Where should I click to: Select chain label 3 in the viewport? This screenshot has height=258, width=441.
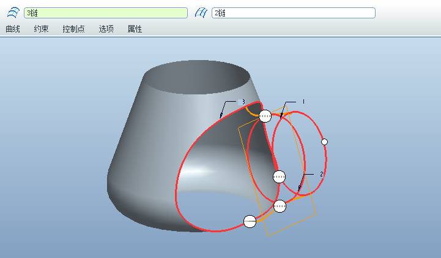[243, 102]
